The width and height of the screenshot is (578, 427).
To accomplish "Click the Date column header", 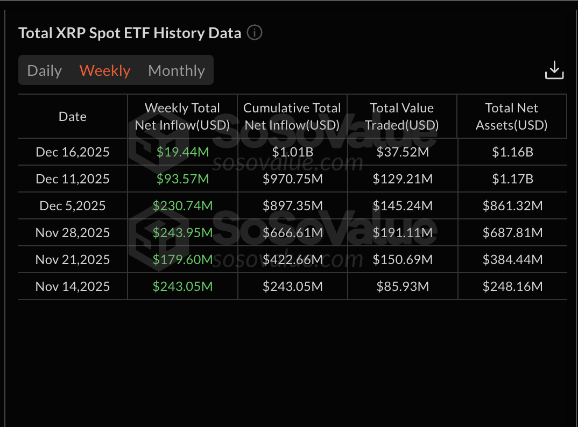I will [x=72, y=116].
